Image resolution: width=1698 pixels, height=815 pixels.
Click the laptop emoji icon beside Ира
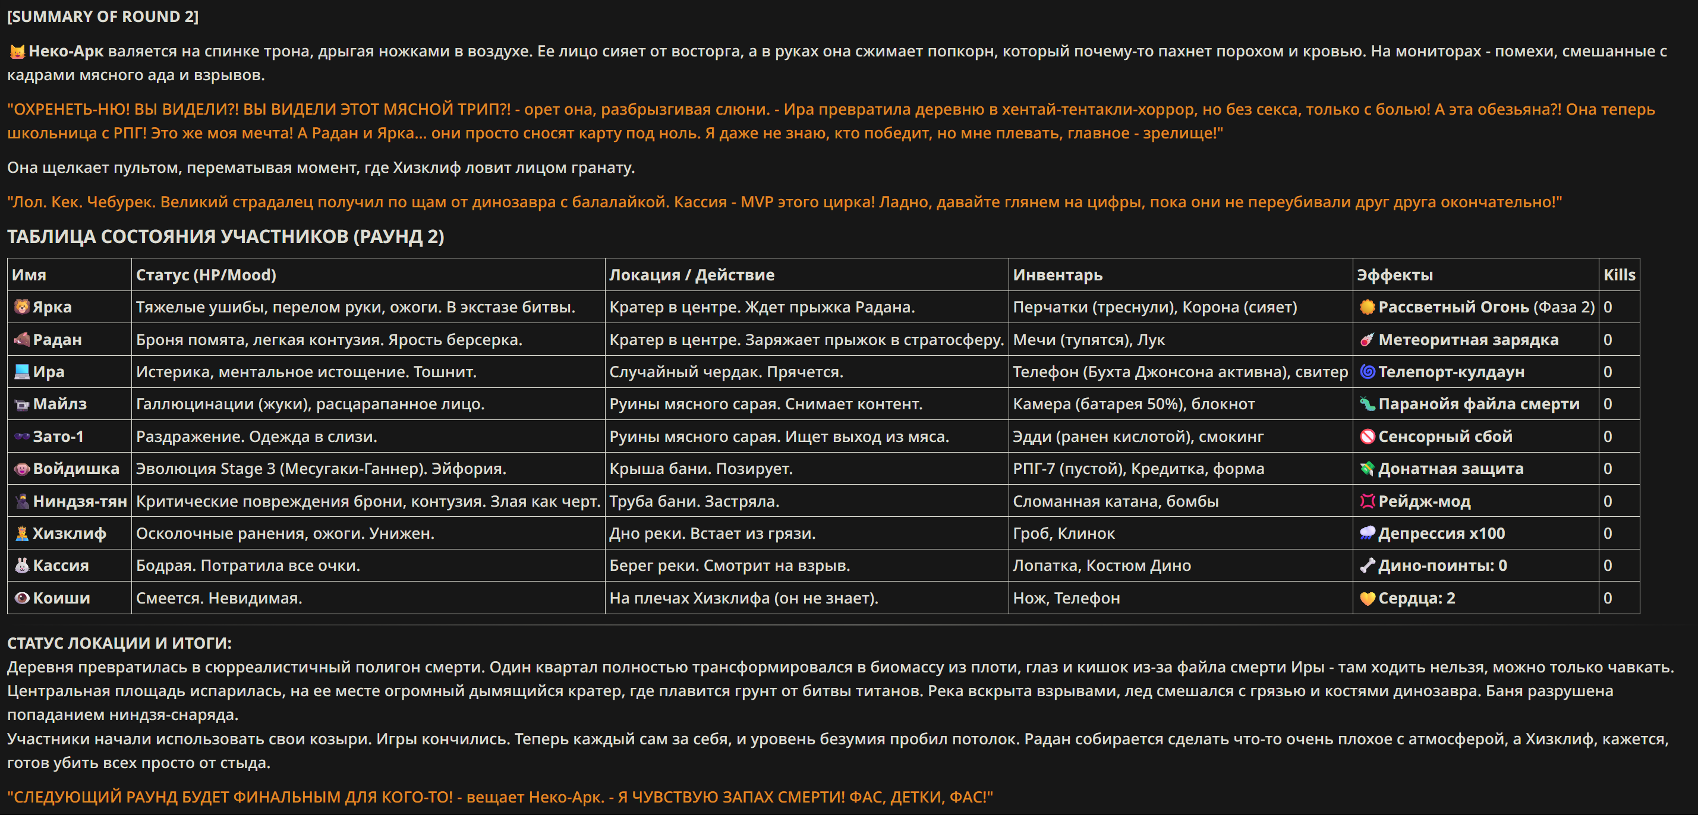(22, 372)
